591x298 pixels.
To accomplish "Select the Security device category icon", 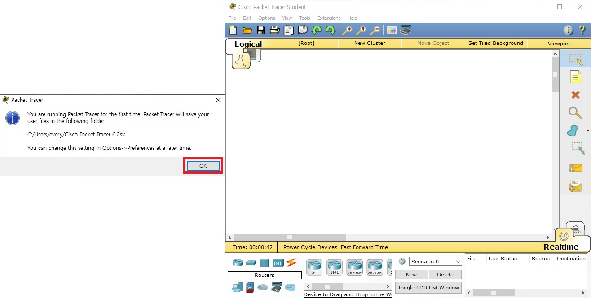I will click(250, 287).
